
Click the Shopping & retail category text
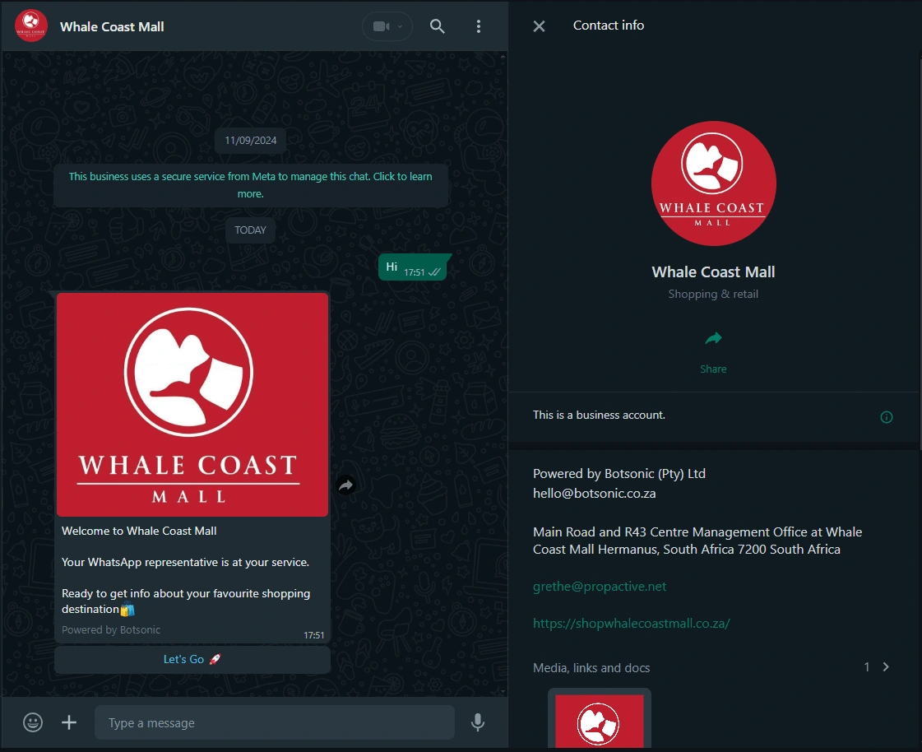point(713,294)
